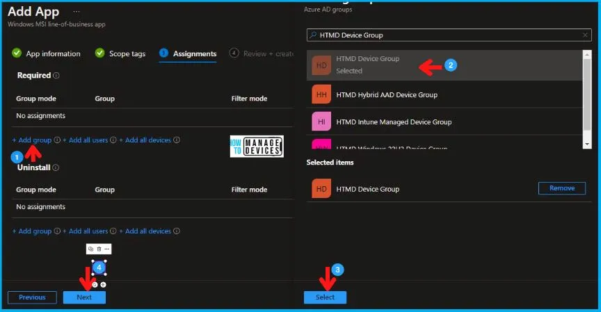Open the Scope tags step

tap(127, 54)
